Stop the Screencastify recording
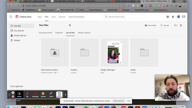192x108 pixels. 13,97
